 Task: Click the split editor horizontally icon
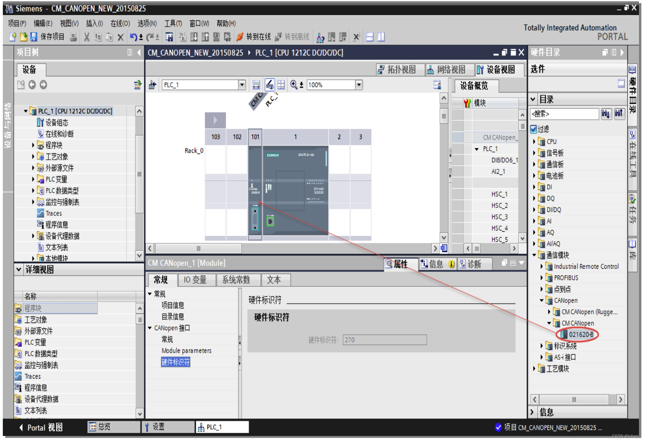click(369, 37)
